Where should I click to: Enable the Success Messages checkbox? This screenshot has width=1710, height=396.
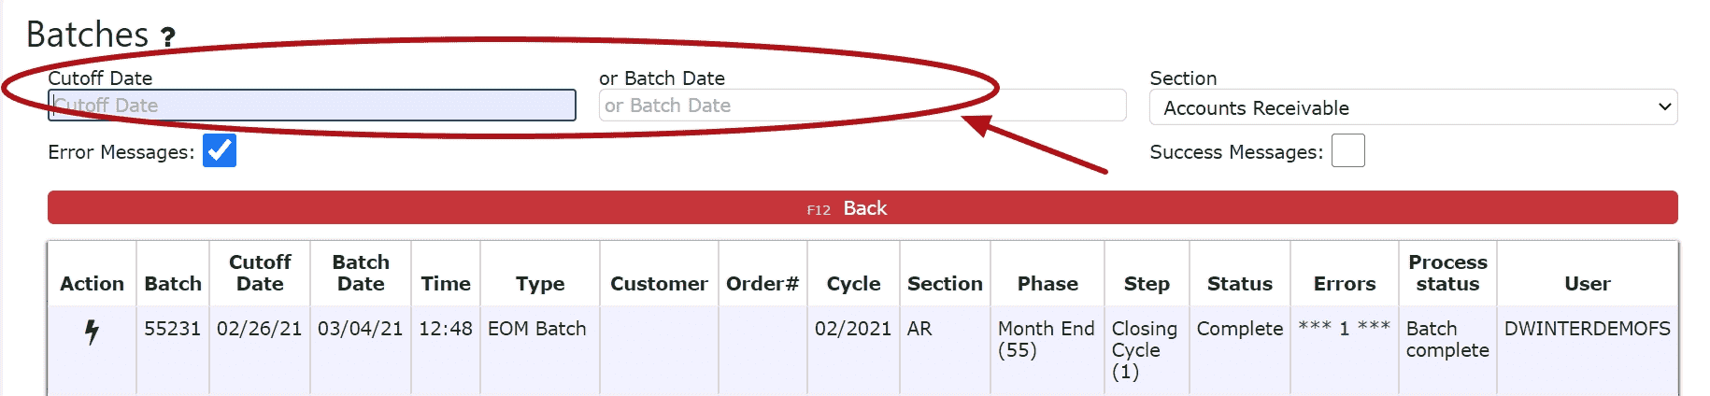(1348, 150)
